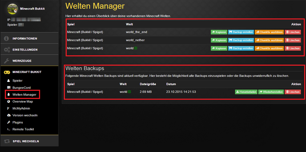Collapse the Minecraft Bukkit section

click(29, 72)
